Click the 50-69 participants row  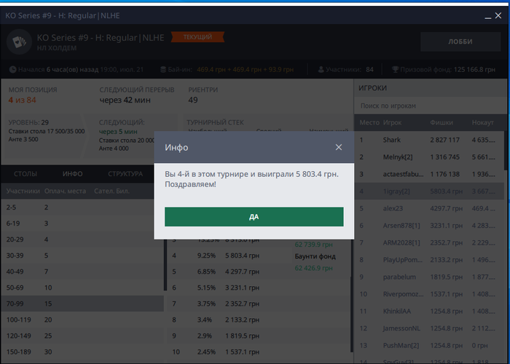tap(82, 288)
